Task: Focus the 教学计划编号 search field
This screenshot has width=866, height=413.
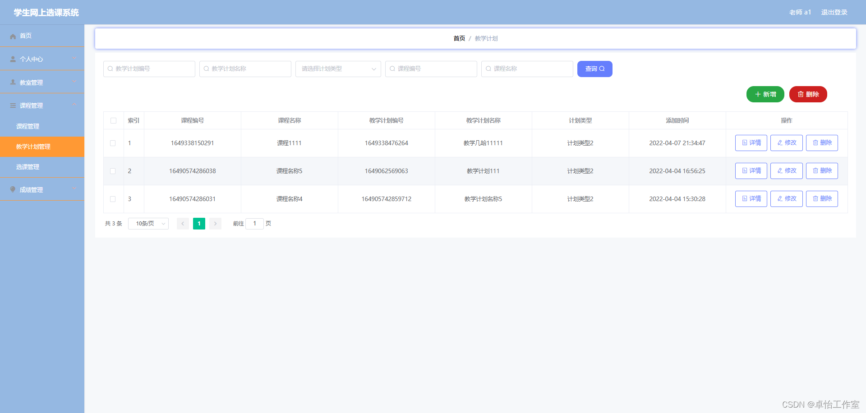Action: pyautogui.click(x=149, y=69)
